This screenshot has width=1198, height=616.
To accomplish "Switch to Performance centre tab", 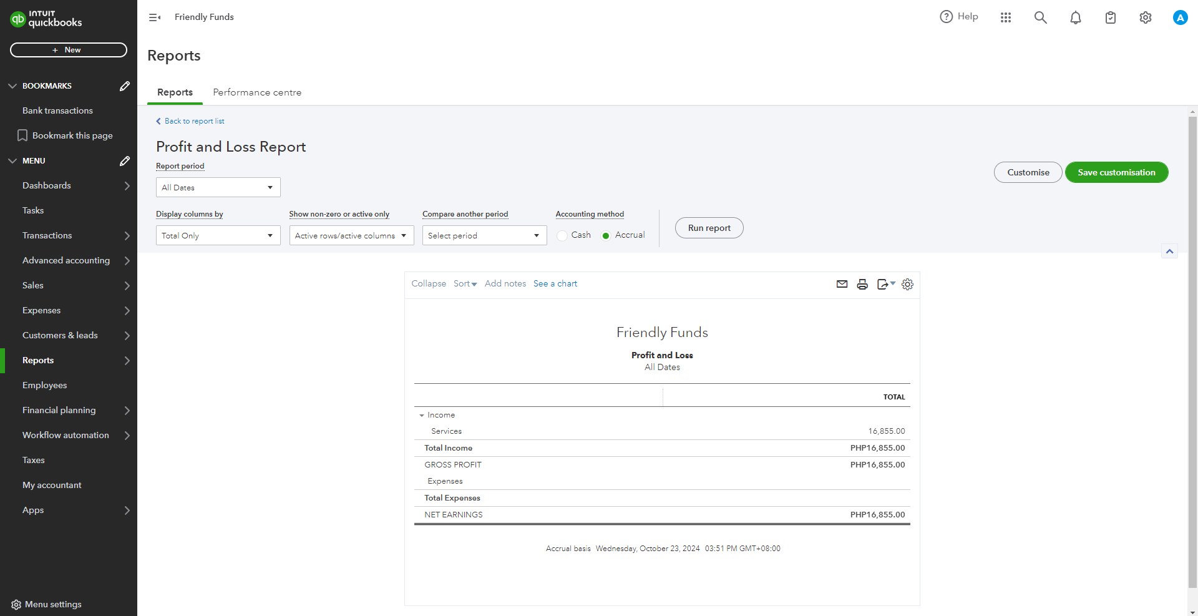I will tap(257, 92).
